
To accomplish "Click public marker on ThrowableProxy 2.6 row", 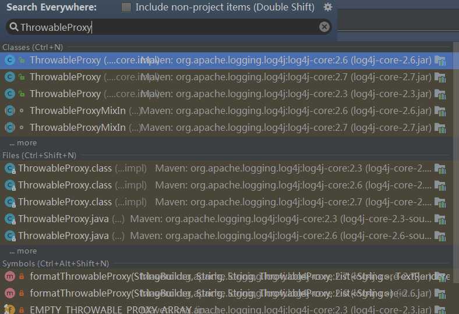I will click(x=22, y=60).
